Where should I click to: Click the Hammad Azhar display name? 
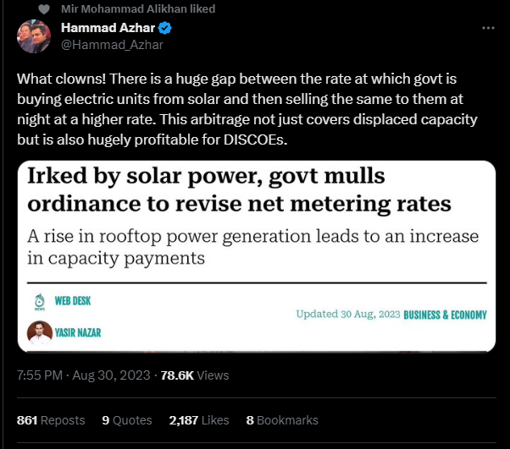(x=108, y=28)
